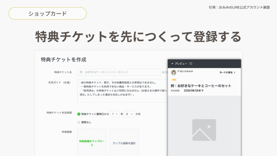Select the 特典チケット獲得日から radio button
This screenshot has height=156, width=277.
79,114
